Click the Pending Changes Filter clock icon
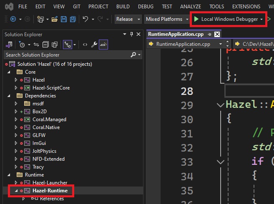Screen dimensions: 274x204 22,45
